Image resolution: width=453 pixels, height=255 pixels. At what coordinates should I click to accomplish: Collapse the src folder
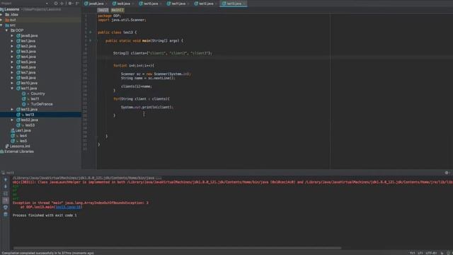[1, 25]
